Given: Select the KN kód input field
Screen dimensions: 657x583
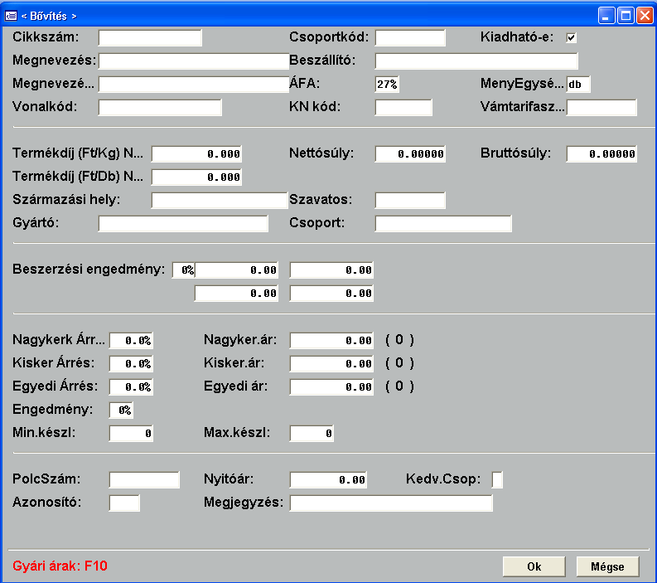Looking at the screenshot, I should (403, 107).
